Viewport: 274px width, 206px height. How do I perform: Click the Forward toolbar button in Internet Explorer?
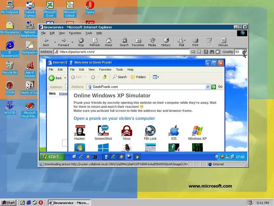click(63, 42)
